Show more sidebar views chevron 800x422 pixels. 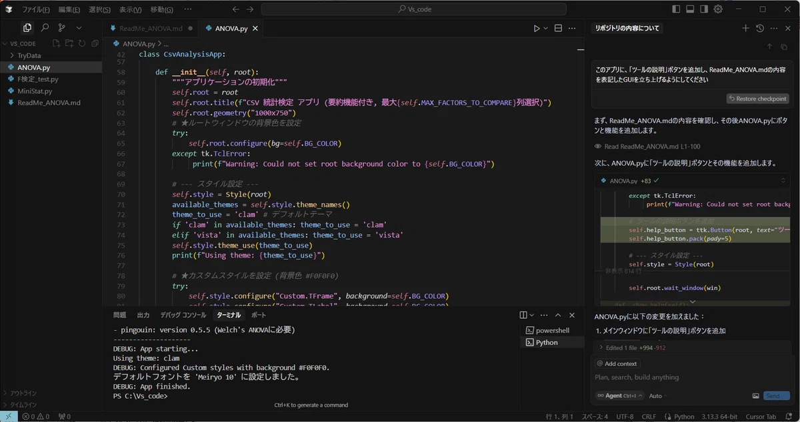tap(79, 28)
